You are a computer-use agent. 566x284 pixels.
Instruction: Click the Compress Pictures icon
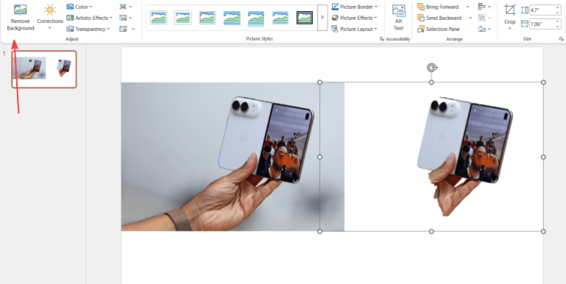coord(123,7)
